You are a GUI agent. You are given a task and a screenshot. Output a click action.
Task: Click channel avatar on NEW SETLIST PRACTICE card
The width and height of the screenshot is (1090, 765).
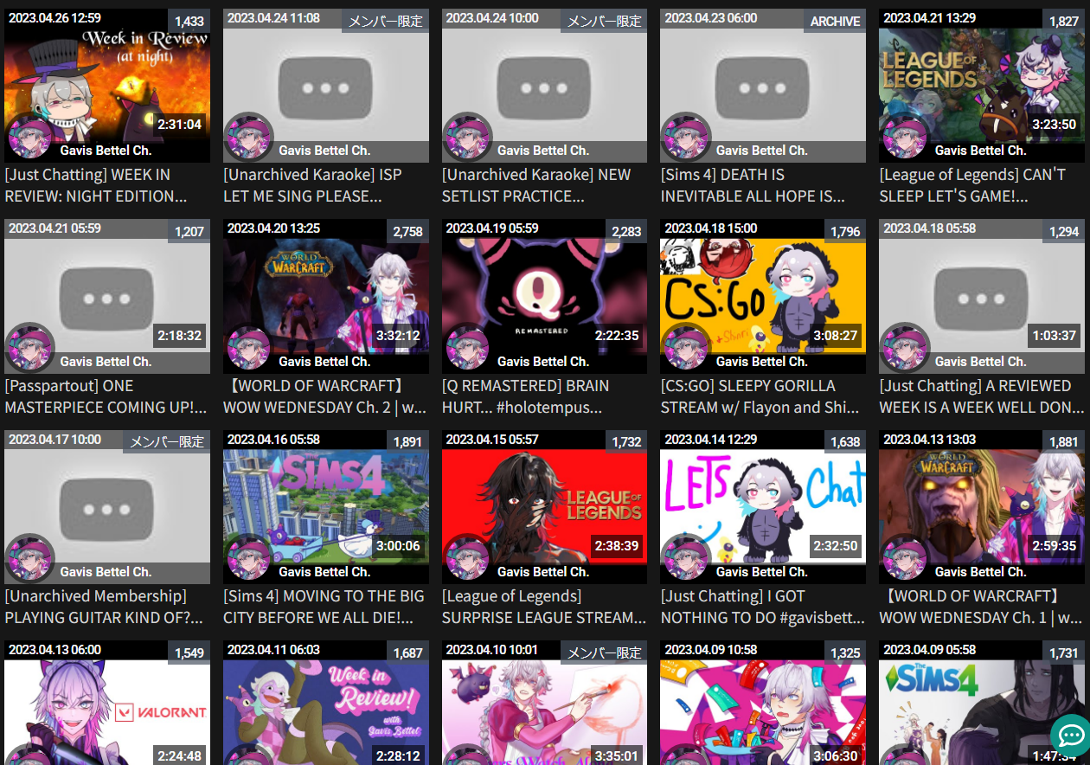tap(468, 137)
